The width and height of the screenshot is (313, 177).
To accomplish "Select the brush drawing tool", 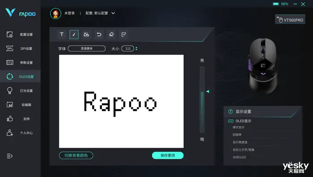I will pos(74,34).
